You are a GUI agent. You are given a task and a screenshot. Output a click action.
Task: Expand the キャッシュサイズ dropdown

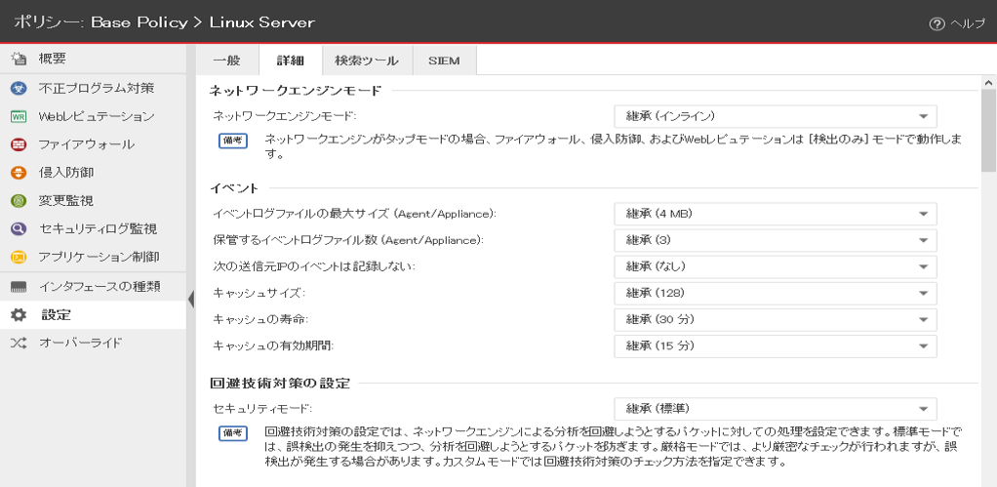click(x=775, y=293)
